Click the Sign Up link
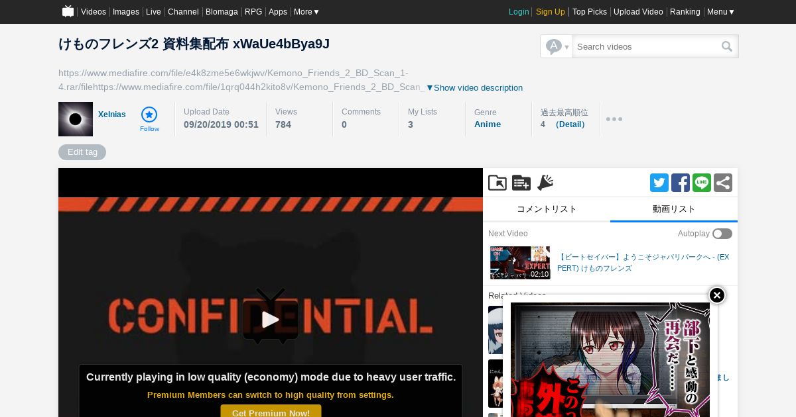 [x=551, y=12]
